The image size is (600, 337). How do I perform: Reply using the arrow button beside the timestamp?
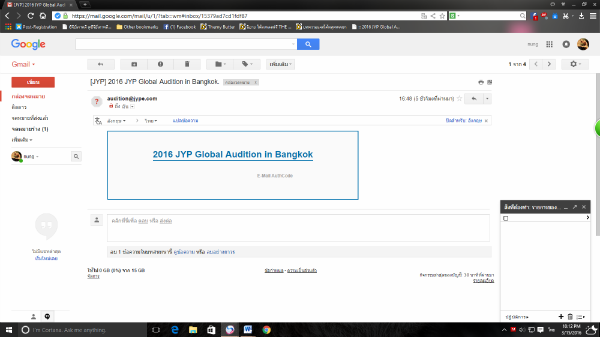[474, 99]
